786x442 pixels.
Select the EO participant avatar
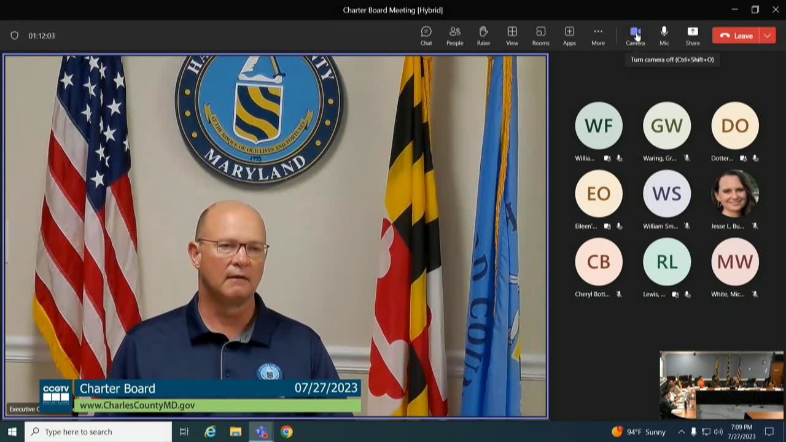tap(599, 193)
